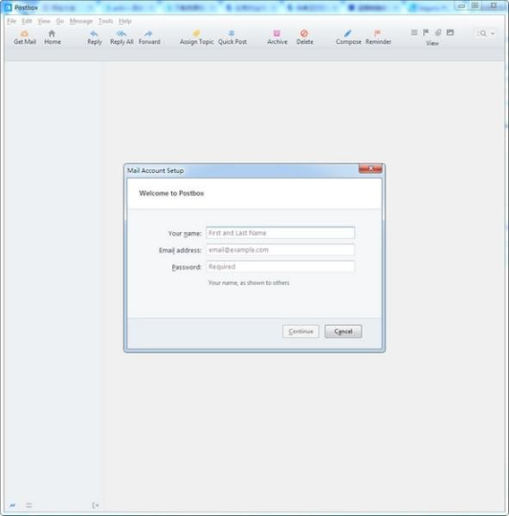
Task: Click the 'Your name:' field label
Action: pos(185,233)
